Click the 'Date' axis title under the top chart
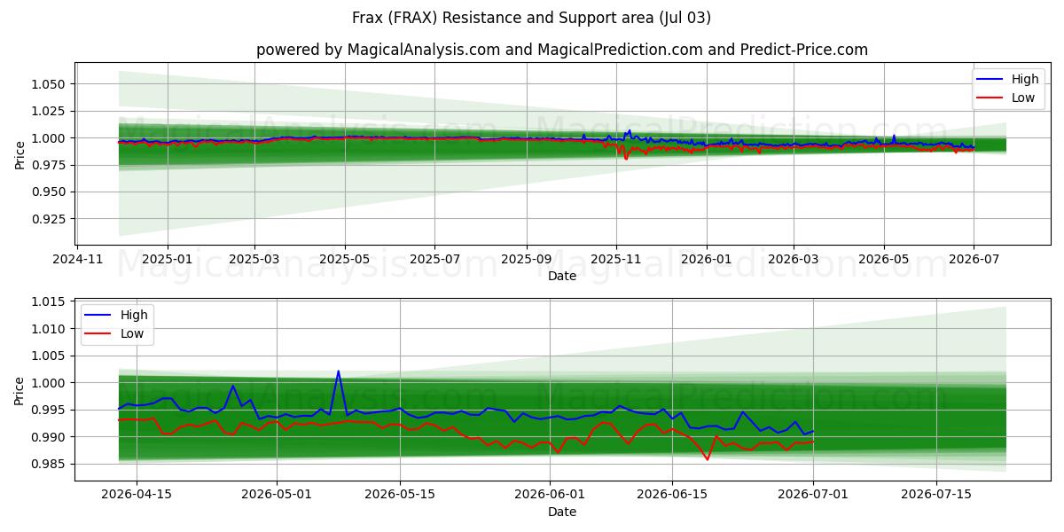This screenshot has height=532, width=1064. pyautogui.click(x=562, y=276)
